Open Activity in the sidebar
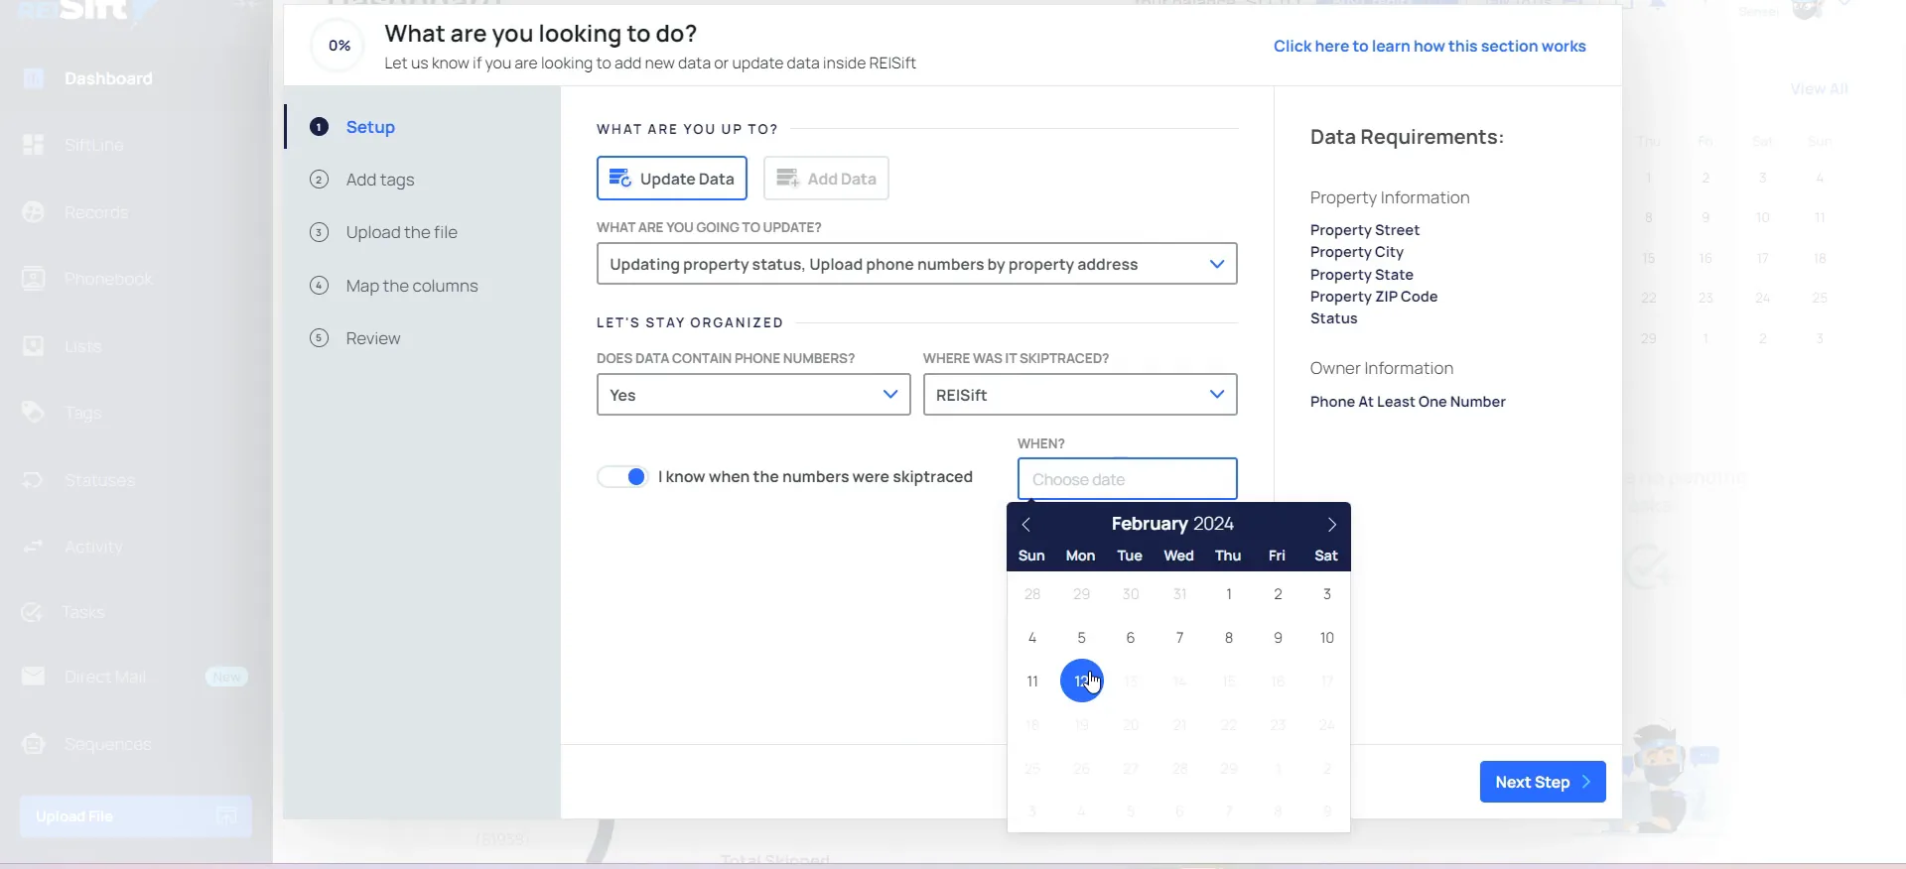Image resolution: width=1906 pixels, height=869 pixels. [93, 547]
